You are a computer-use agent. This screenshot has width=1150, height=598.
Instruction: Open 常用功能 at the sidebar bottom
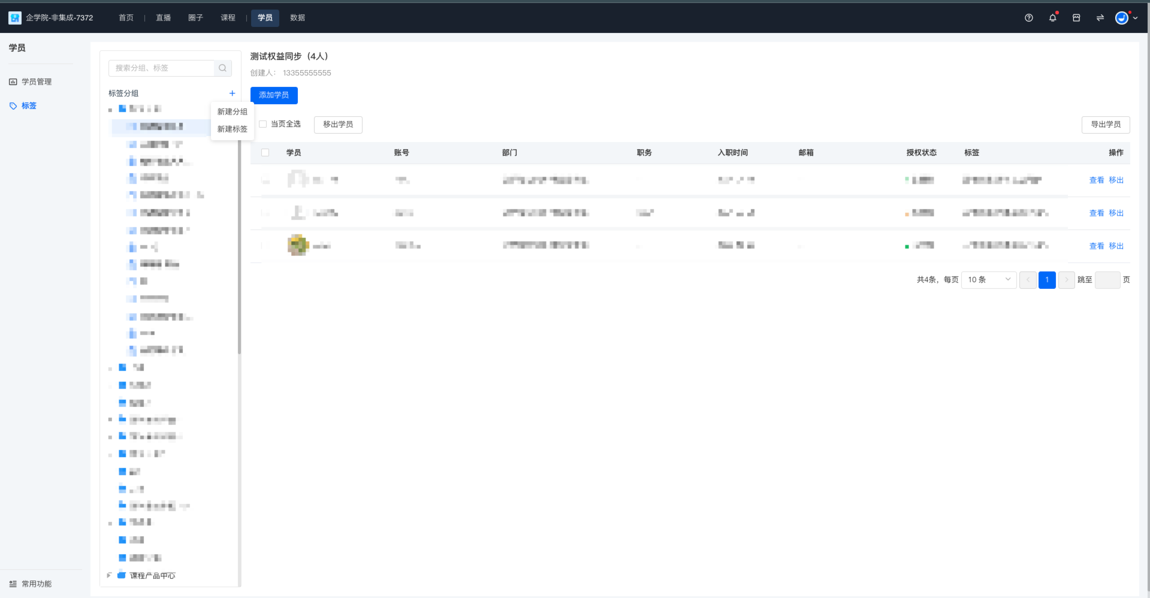(x=37, y=584)
